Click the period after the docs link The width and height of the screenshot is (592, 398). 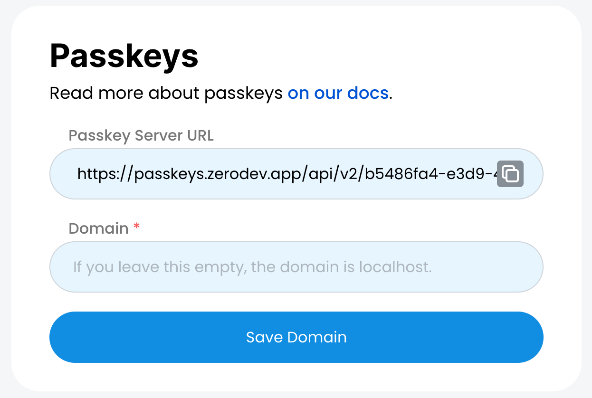tap(391, 95)
